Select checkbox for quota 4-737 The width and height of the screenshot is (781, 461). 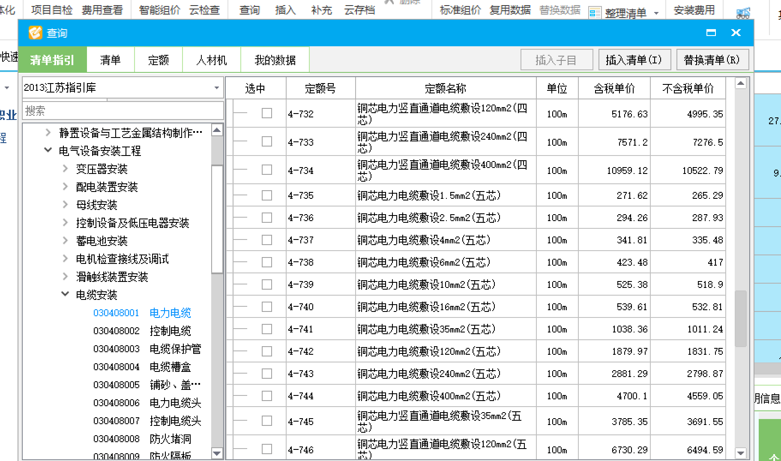[267, 240]
